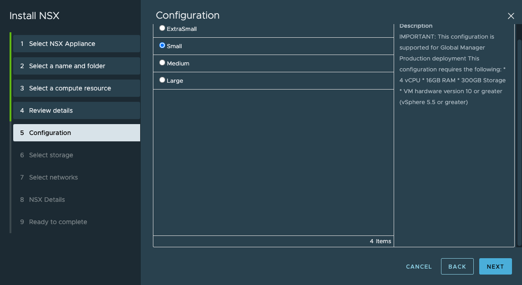Close the Install NSX wizard dialog

click(511, 16)
